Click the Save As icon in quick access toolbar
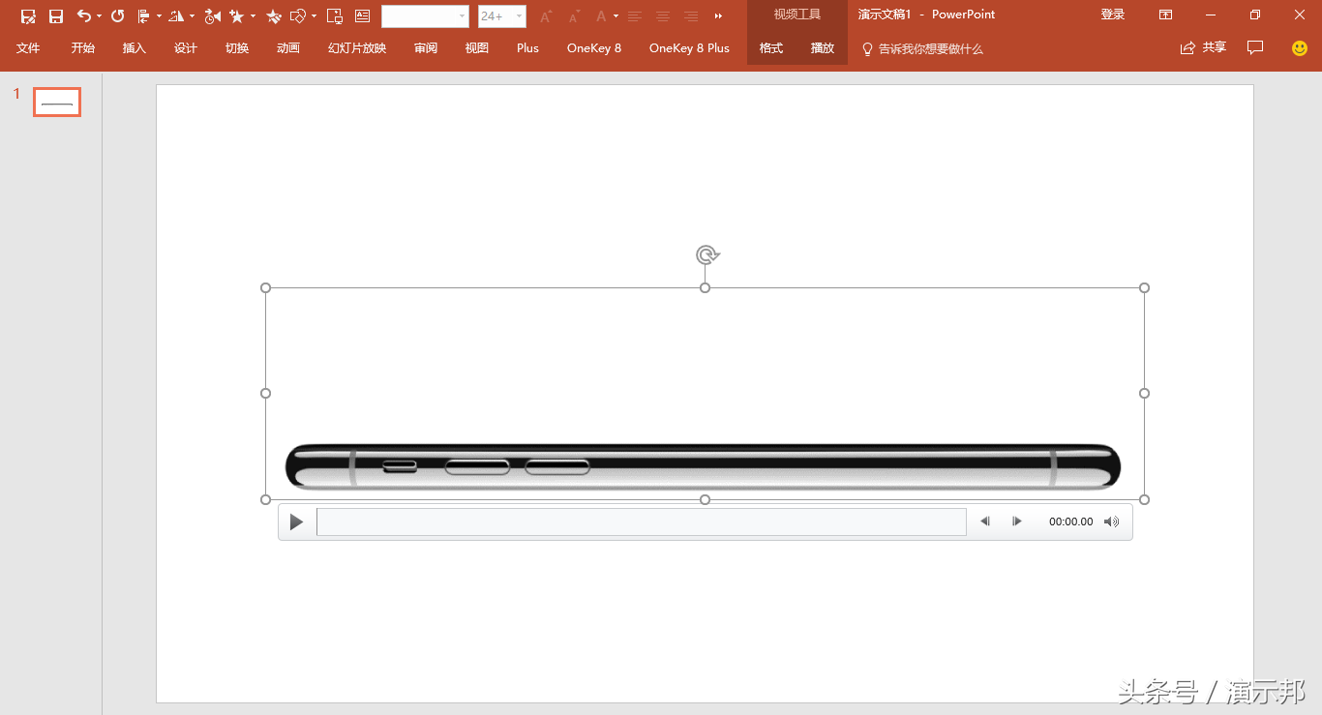The height and width of the screenshot is (715, 1322). tap(28, 15)
